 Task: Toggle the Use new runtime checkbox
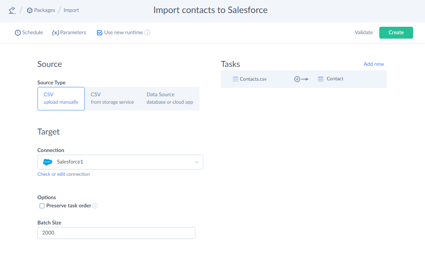100,33
